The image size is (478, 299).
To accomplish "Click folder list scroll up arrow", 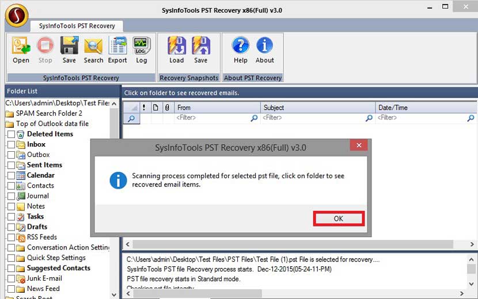I will [114, 104].
